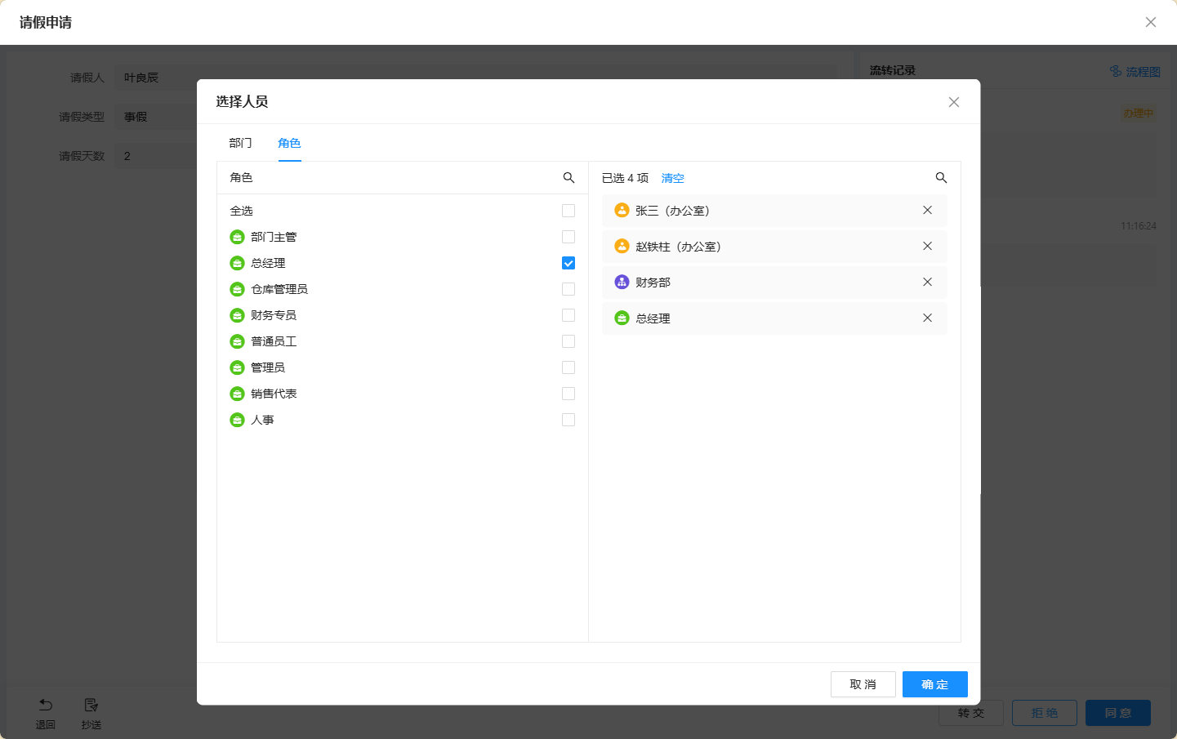Uncheck the 总经理 role checkbox
The height and width of the screenshot is (739, 1177).
point(568,263)
